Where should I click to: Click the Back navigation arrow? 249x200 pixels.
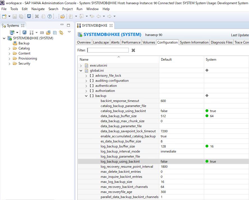[99, 16]
